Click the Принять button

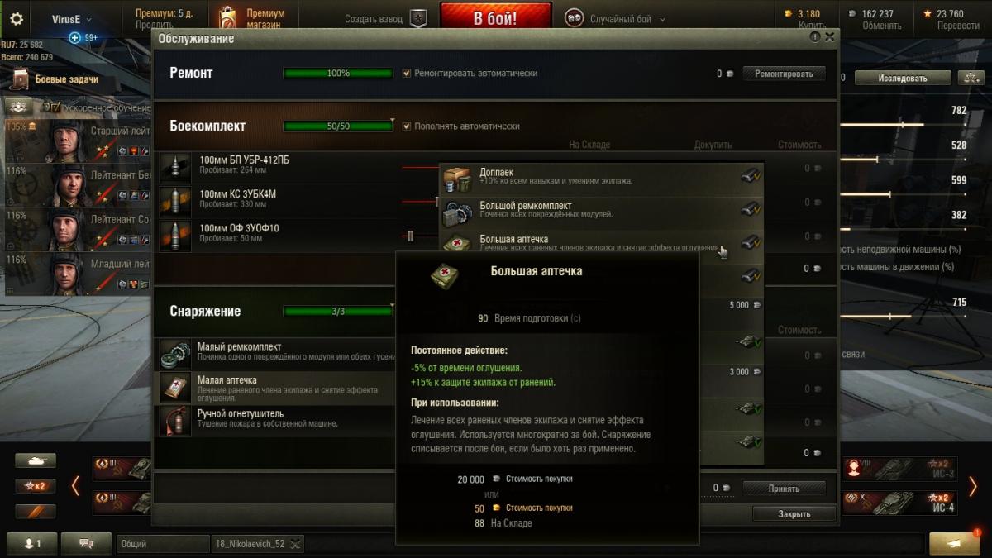pos(784,489)
